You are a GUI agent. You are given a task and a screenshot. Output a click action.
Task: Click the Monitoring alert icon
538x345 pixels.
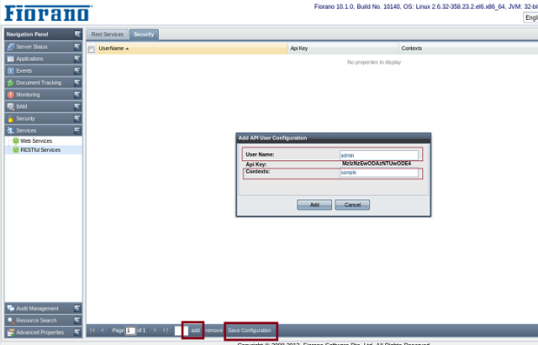click(x=10, y=94)
